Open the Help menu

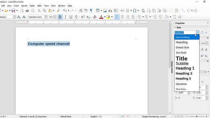click(70, 6)
